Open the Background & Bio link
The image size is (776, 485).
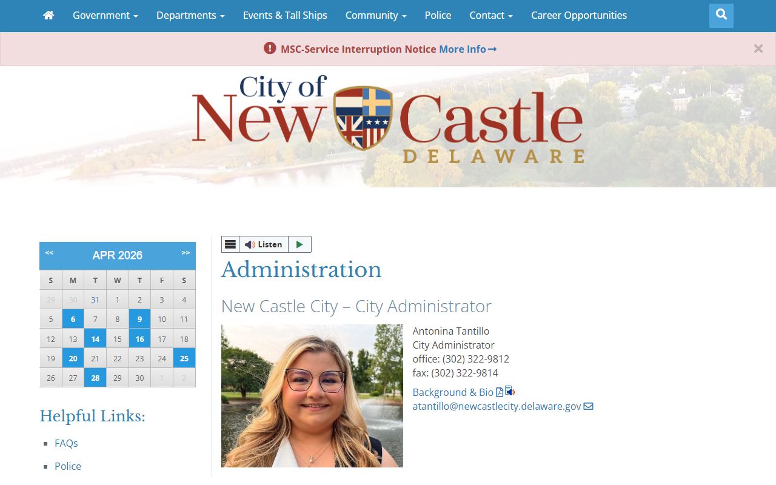tap(453, 392)
